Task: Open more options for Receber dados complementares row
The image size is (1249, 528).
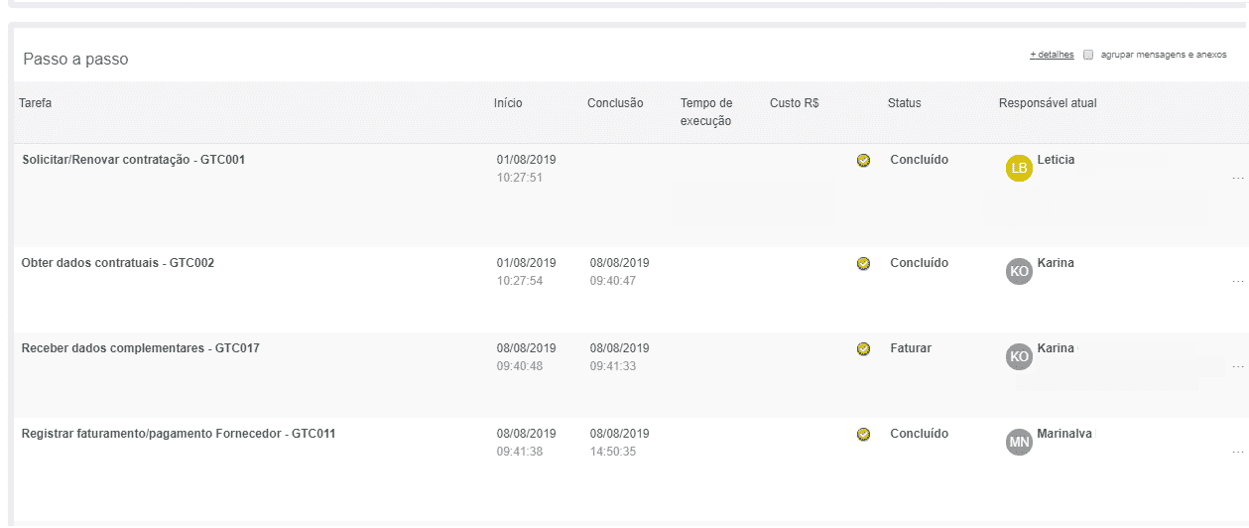Action: point(1237,367)
